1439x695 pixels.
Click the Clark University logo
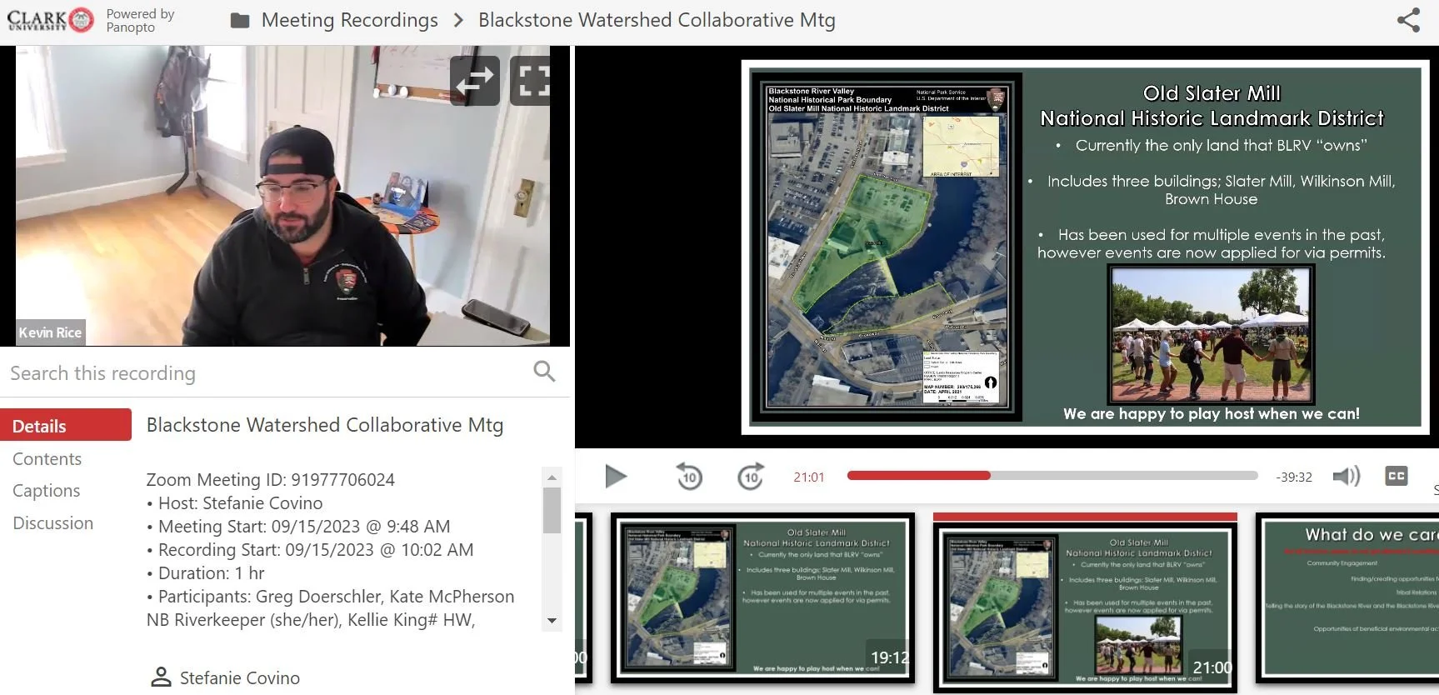tap(51, 19)
